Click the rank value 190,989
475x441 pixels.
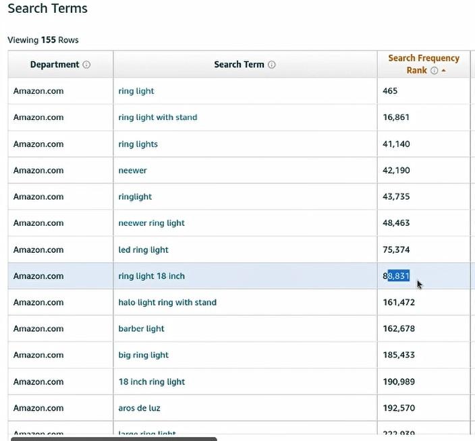pyautogui.click(x=399, y=382)
